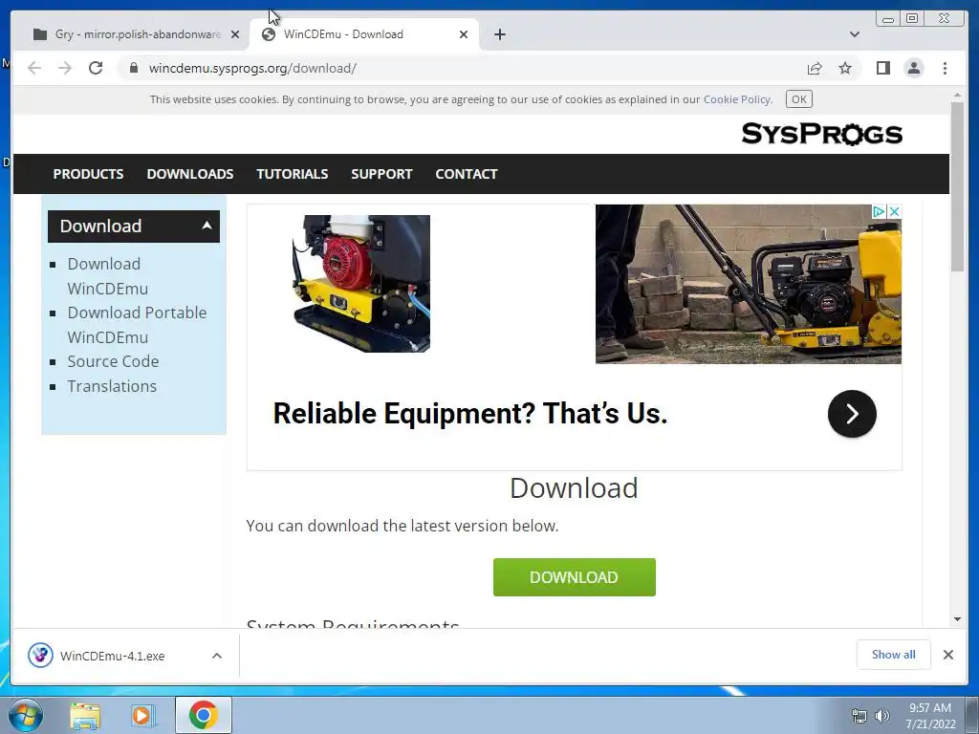Open Windows Explorer from the taskbar
Image resolution: width=979 pixels, height=734 pixels.
[x=85, y=715]
